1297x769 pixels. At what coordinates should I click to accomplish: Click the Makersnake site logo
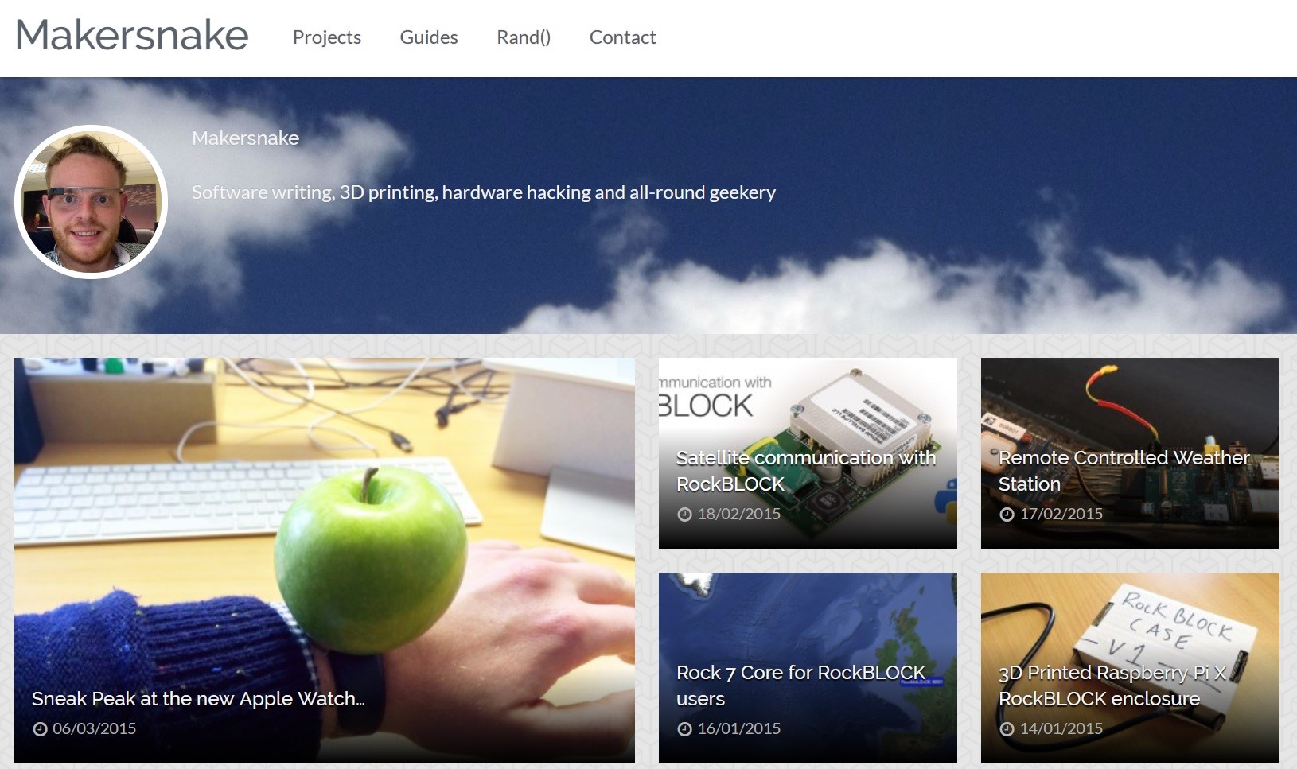(132, 35)
